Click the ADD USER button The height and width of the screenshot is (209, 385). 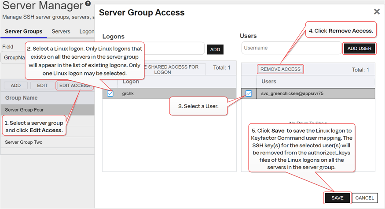pos(359,49)
